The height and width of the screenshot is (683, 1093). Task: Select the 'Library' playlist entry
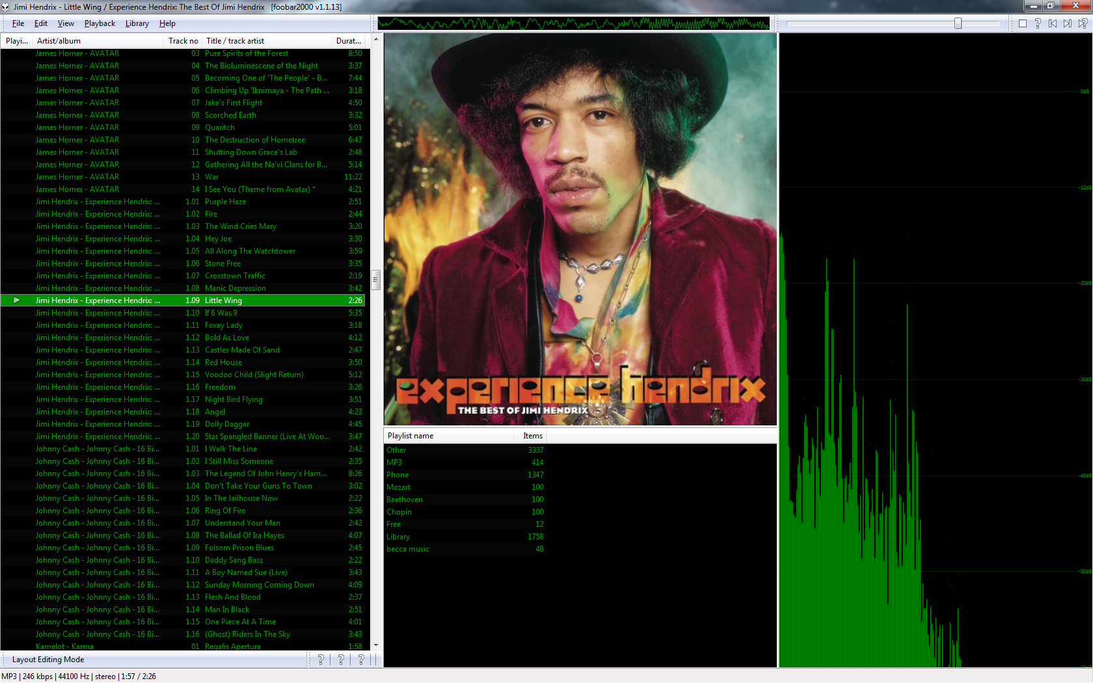pos(465,537)
